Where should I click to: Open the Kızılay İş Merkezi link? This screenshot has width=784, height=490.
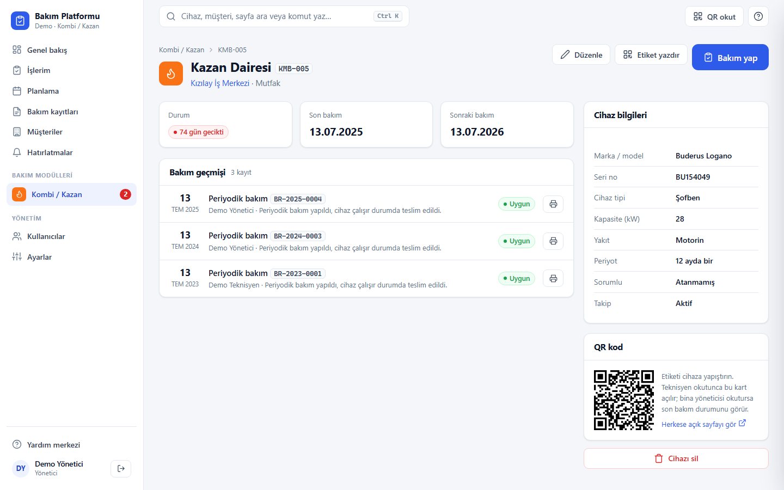pyautogui.click(x=220, y=83)
